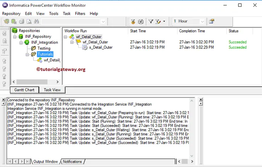The image size is (262, 167).
Task: Switch to the Task View tab
Action: click(x=52, y=90)
